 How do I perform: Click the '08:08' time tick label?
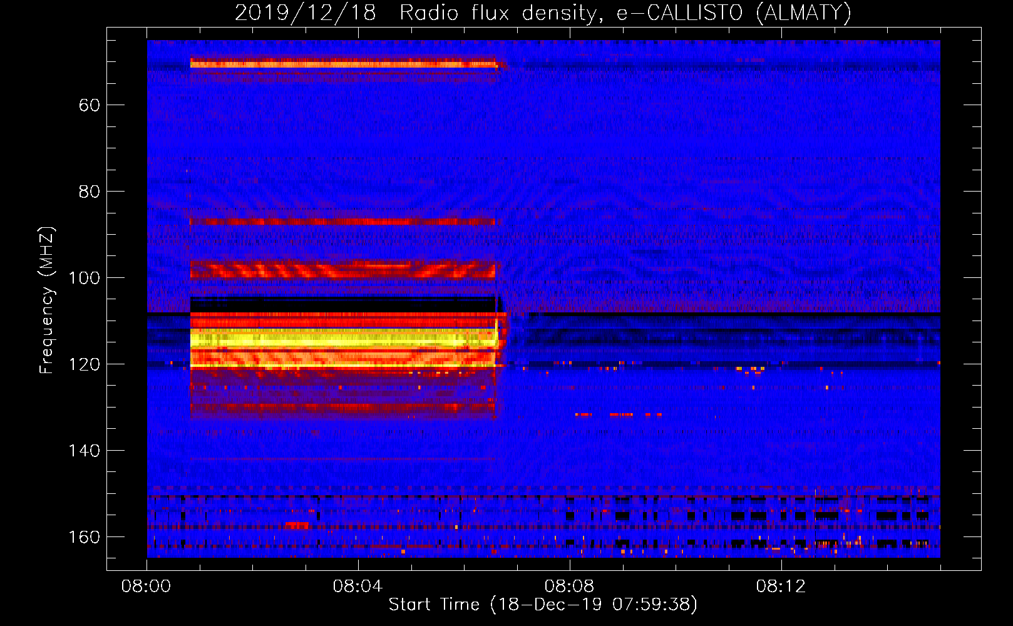pyautogui.click(x=569, y=587)
